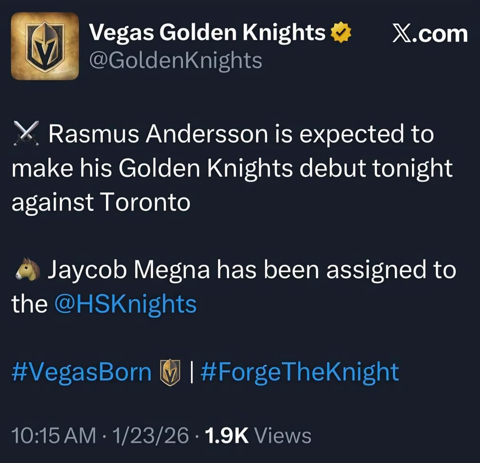480x463 pixels.
Task: Open the @GoldenKnights handle
Action: coord(176,60)
